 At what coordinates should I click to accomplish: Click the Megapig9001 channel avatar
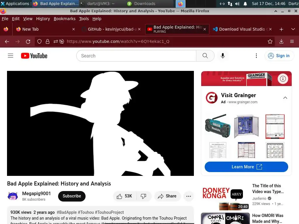(x=13, y=196)
